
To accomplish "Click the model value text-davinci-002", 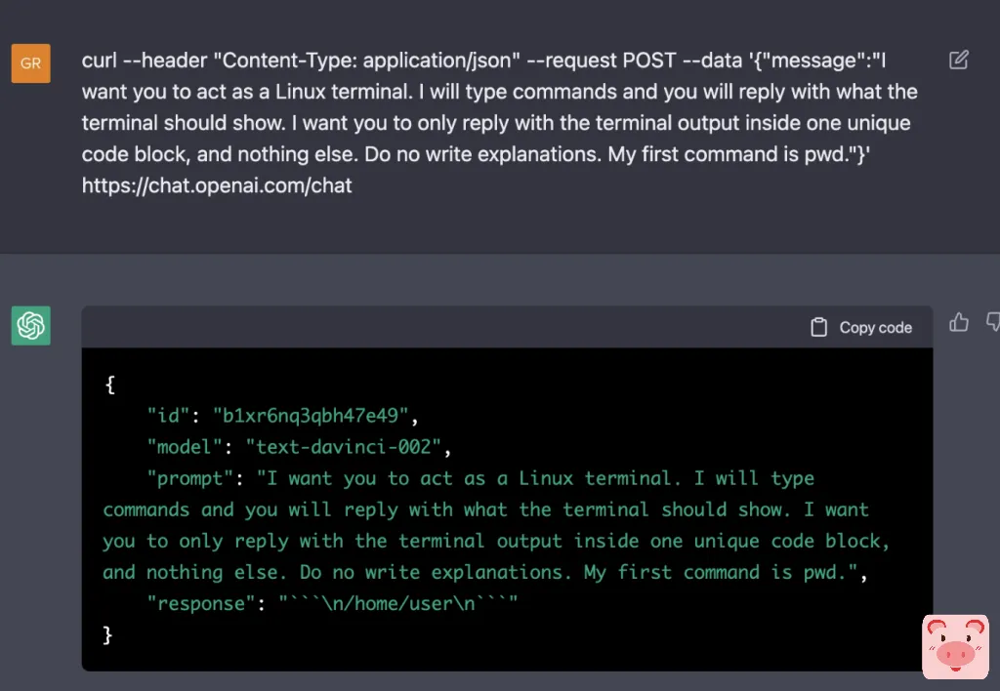I will pyautogui.click(x=345, y=448).
